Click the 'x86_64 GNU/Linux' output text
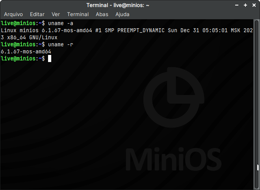Image resolution: width=260 pixels, height=190 pixels. (x=32, y=38)
